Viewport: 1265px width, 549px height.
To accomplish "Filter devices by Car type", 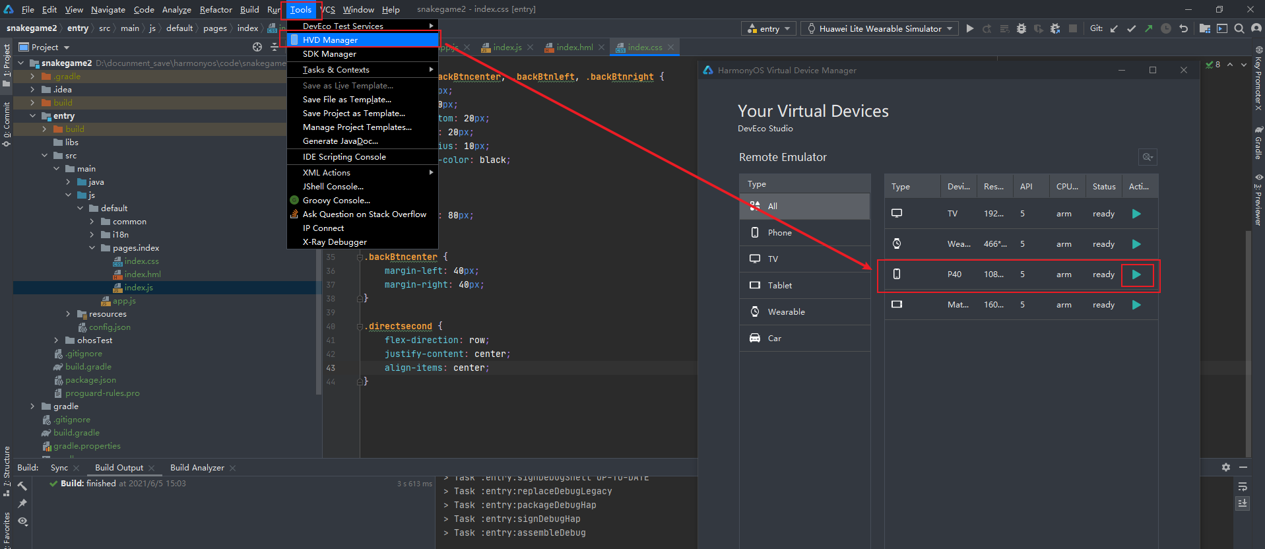I will pos(805,339).
